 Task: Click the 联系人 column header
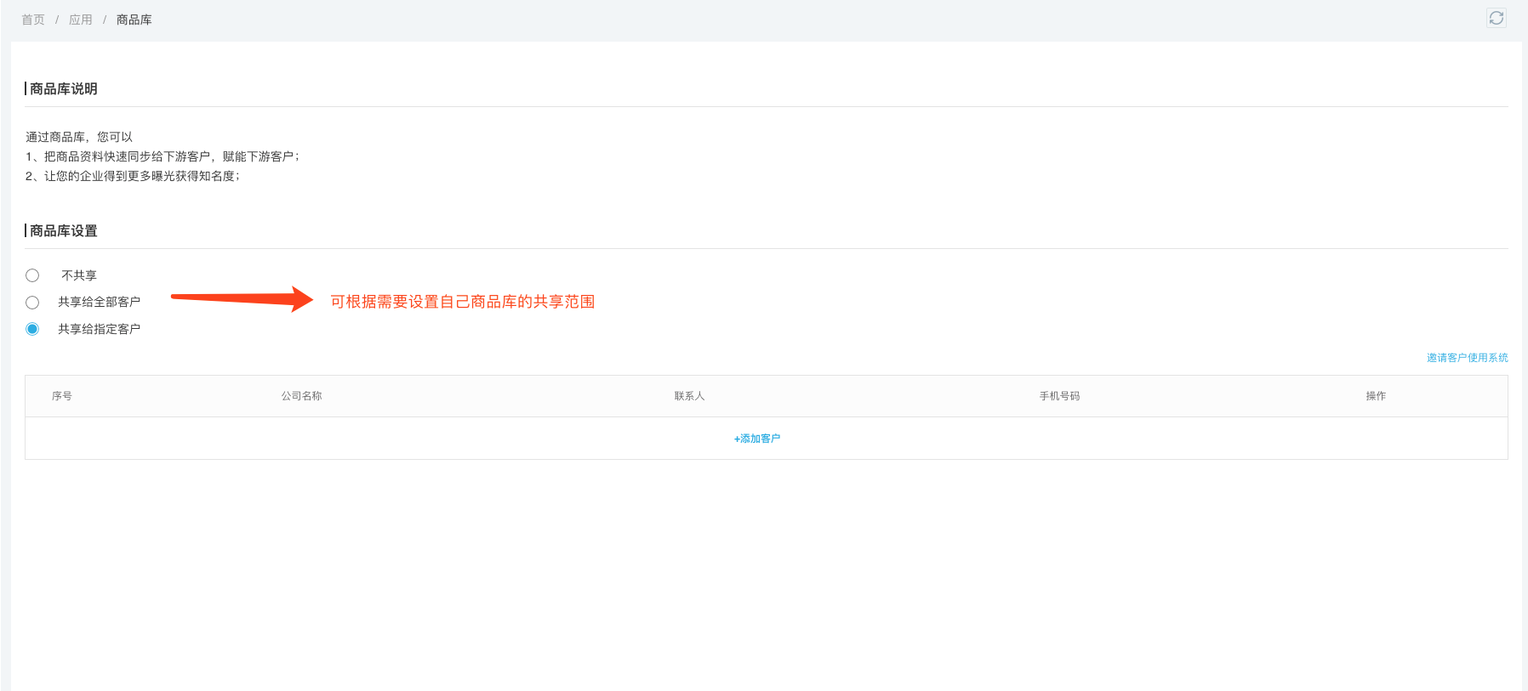click(690, 396)
